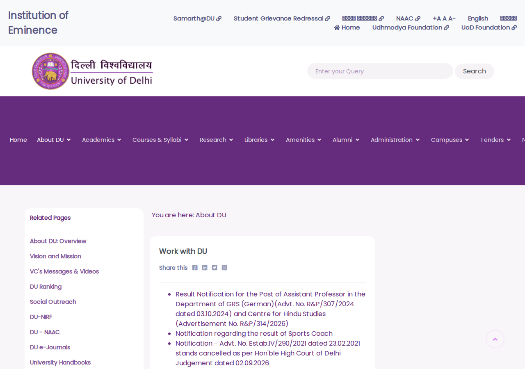Increase font size with +A
525x369 pixels.
437,18
